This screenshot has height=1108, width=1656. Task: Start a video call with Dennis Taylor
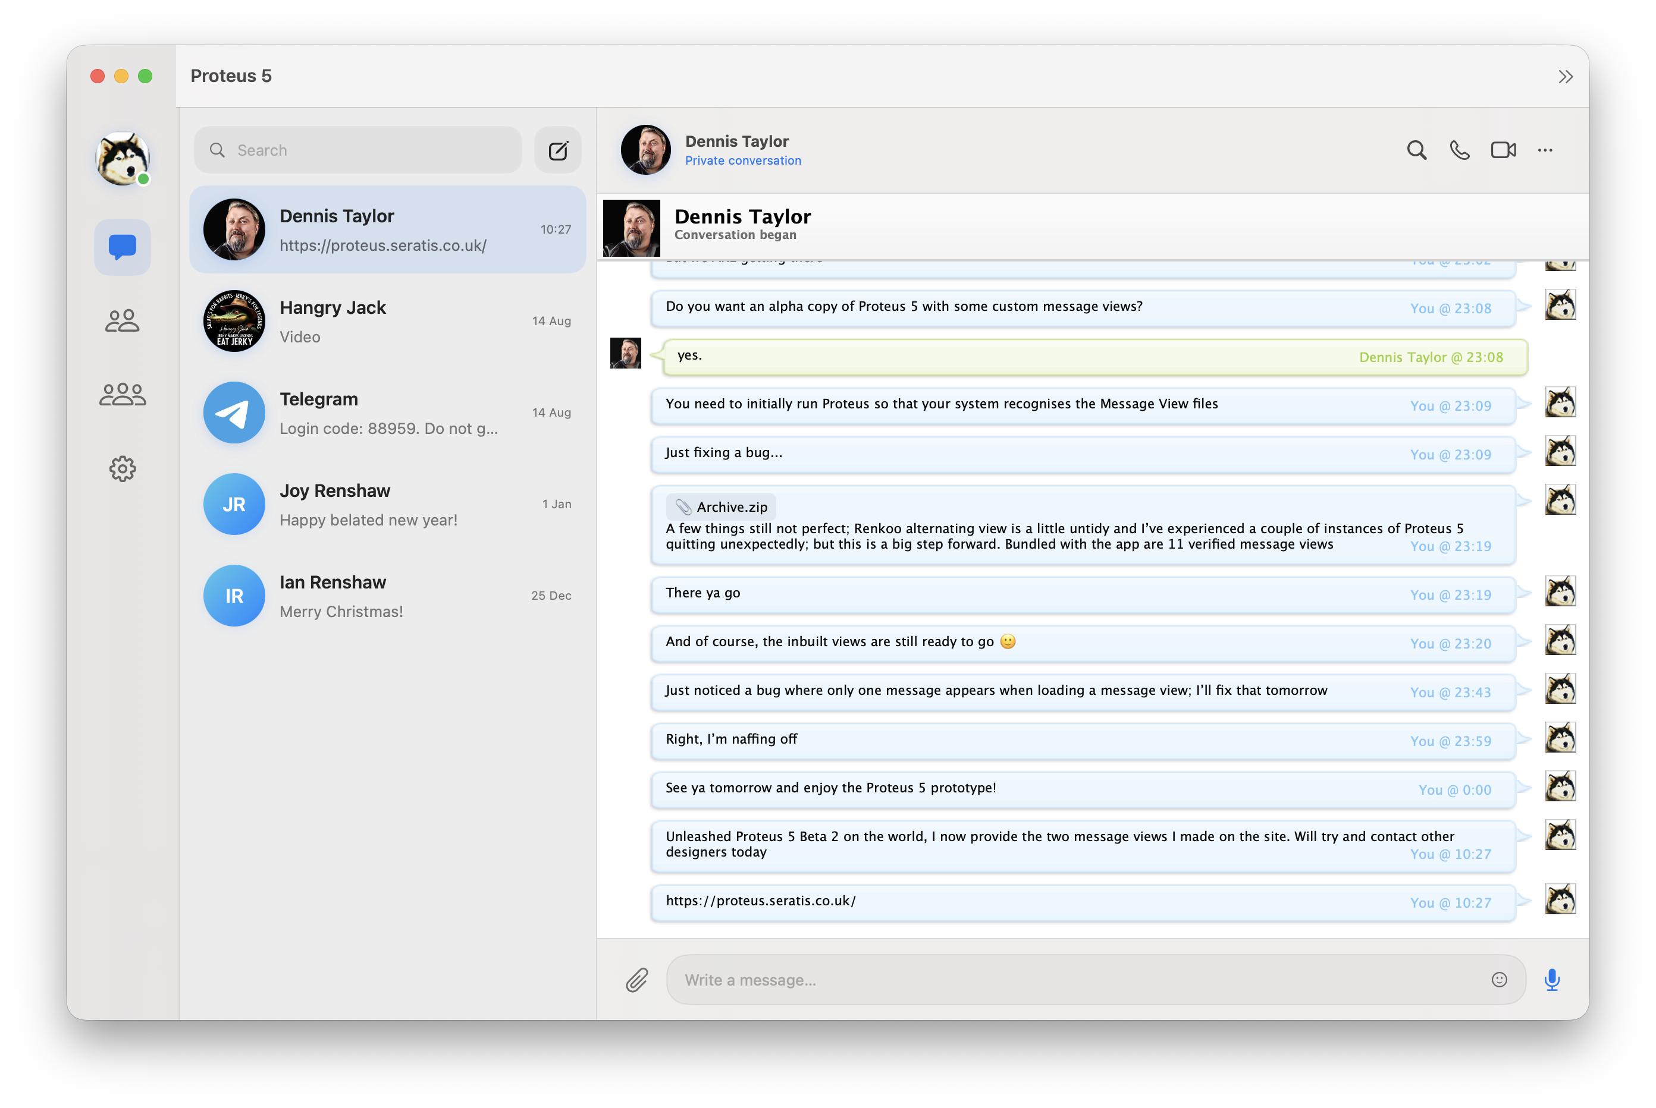click(1503, 150)
